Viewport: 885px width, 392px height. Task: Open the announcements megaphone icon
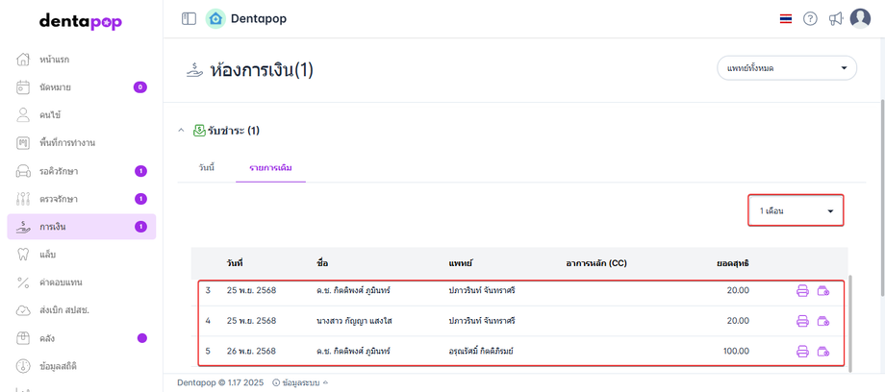point(835,18)
